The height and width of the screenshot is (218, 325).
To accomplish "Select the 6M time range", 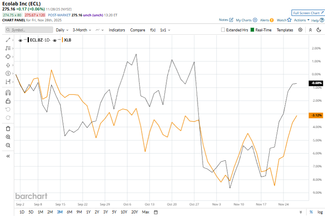I will coord(70,212).
